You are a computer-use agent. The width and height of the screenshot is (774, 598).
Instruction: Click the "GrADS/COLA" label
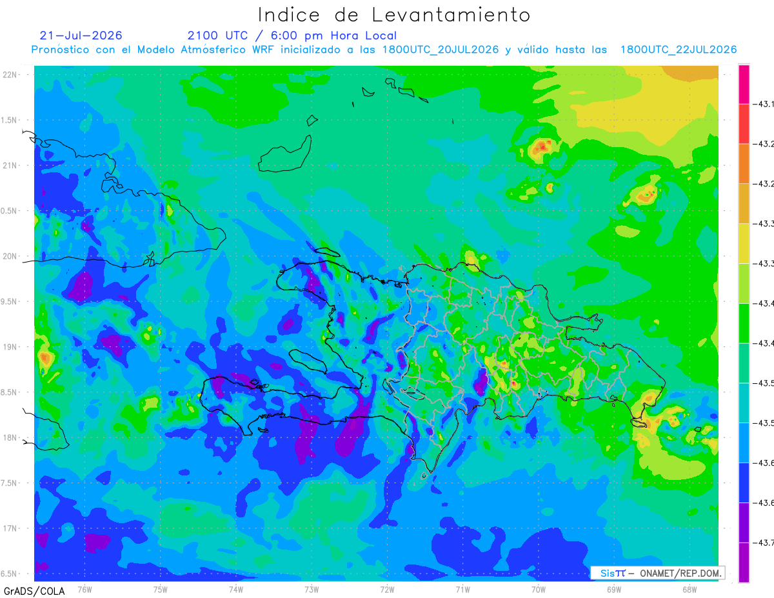[x=34, y=591]
